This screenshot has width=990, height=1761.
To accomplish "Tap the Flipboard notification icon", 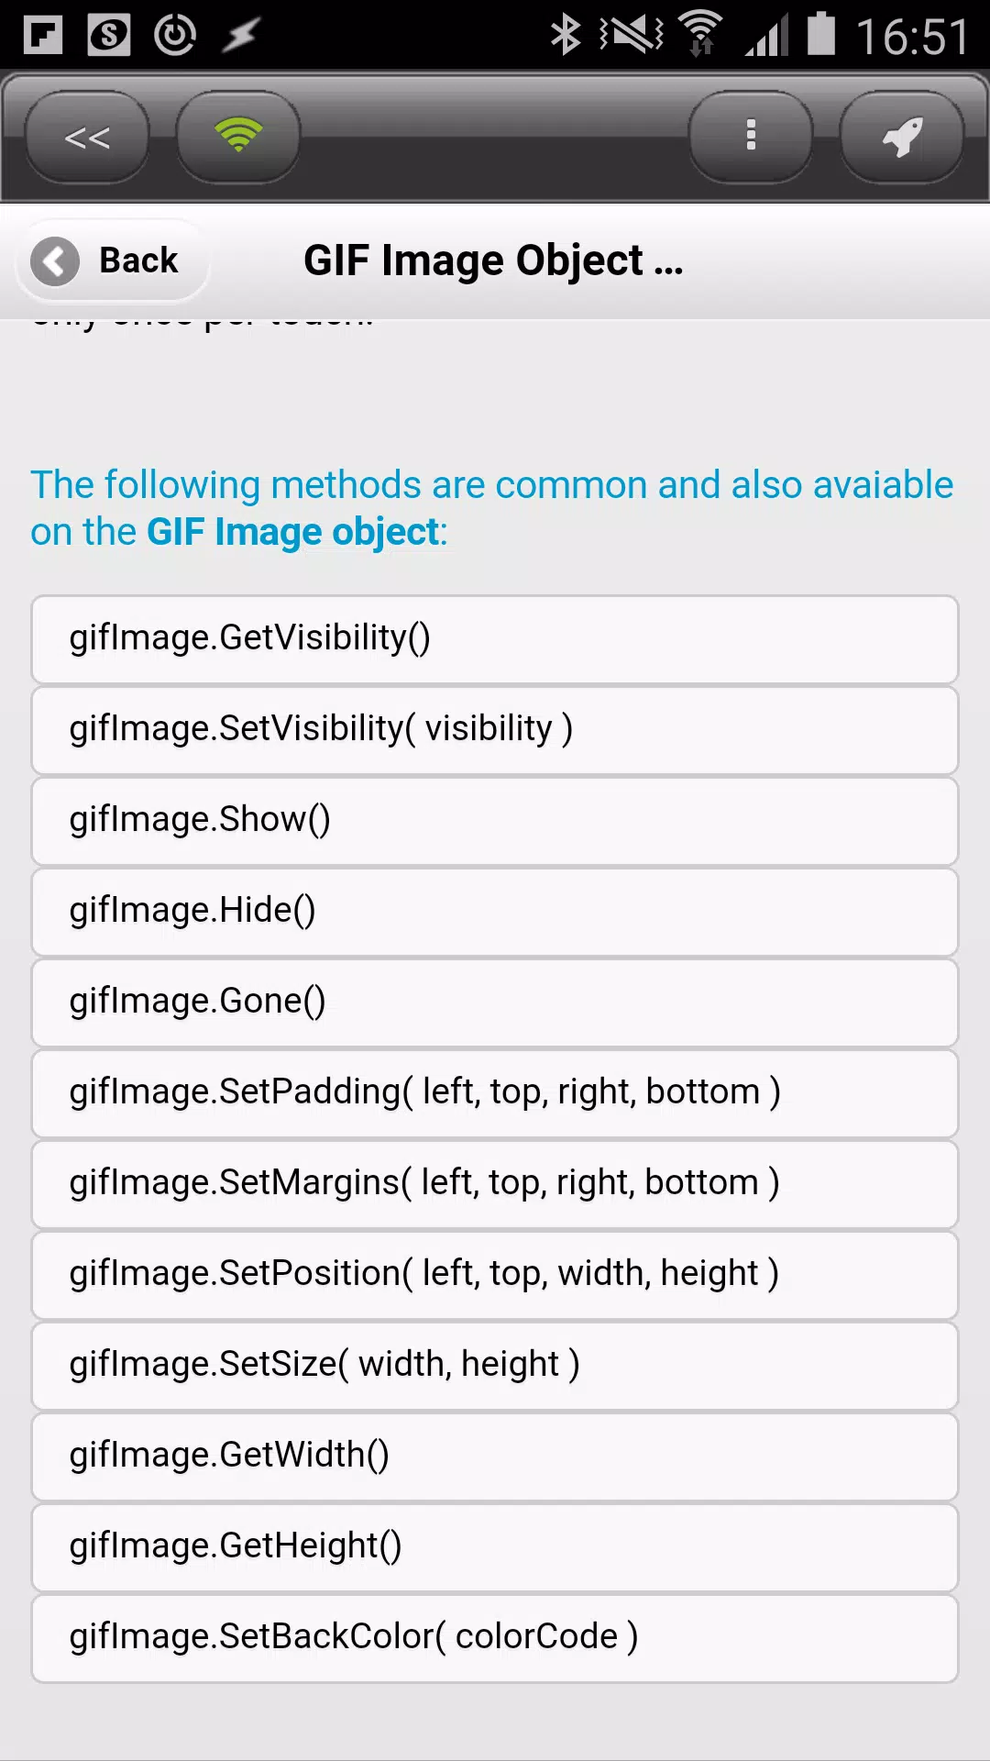I will tap(42, 36).
